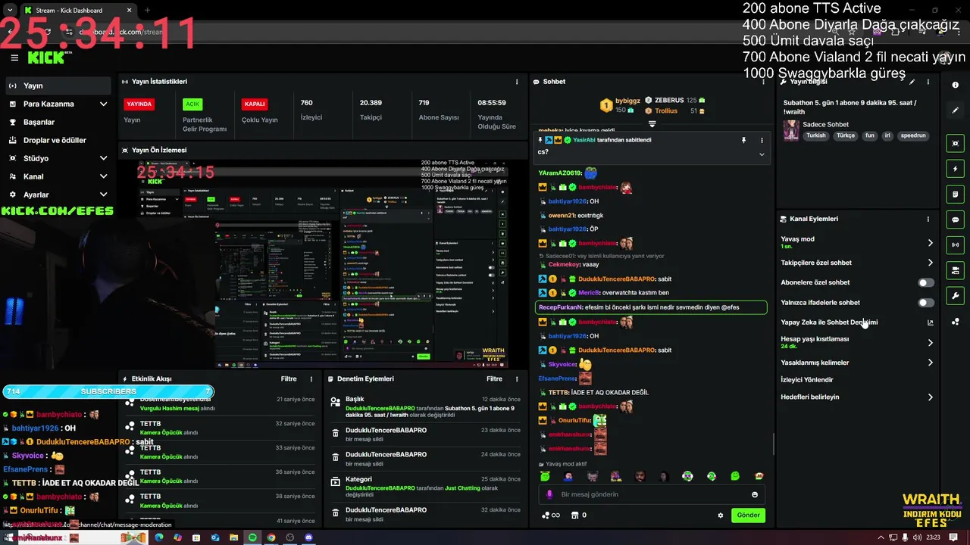Screen dimensions: 970x545
Task: Click İzleyici Yönlendir action
Action: 807,380
